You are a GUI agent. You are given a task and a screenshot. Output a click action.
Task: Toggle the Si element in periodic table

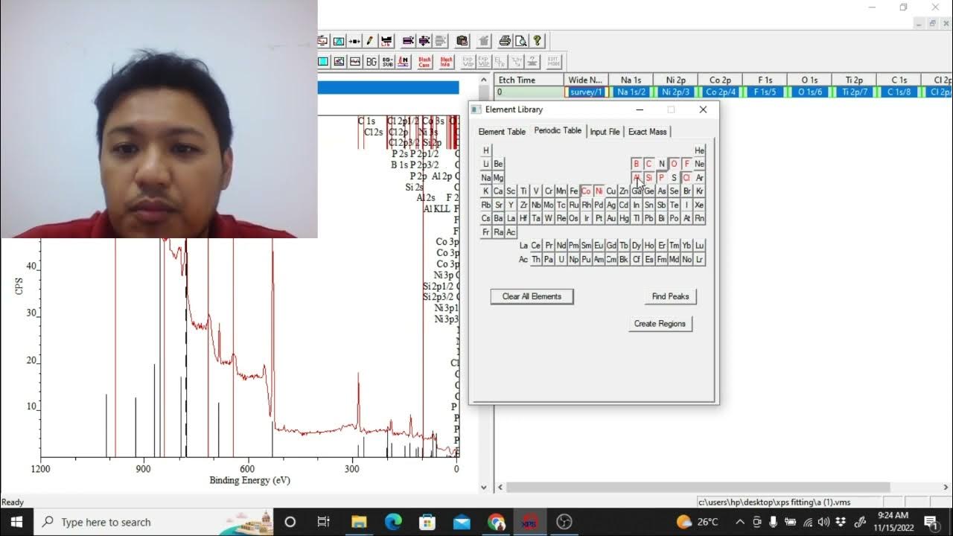point(649,178)
